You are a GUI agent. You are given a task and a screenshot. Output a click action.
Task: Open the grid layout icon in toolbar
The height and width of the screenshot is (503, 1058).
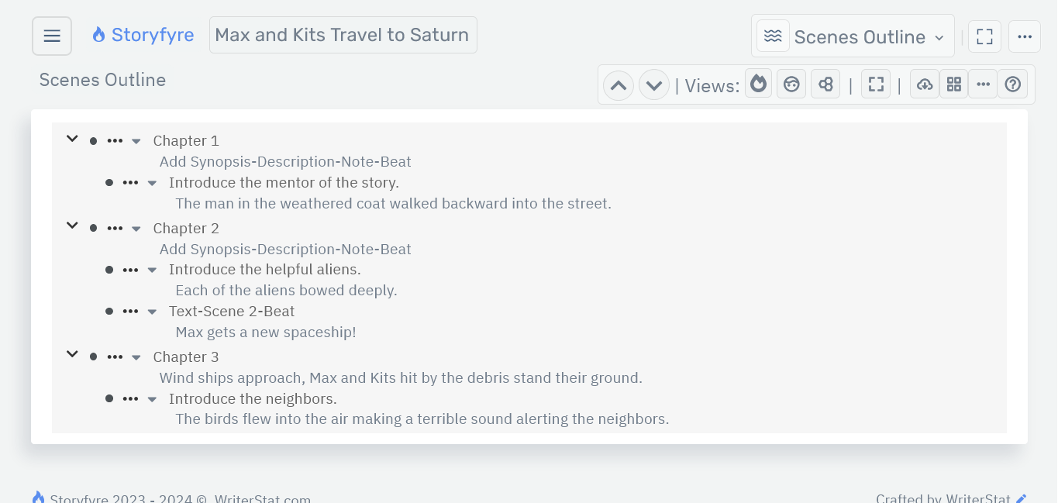click(954, 84)
